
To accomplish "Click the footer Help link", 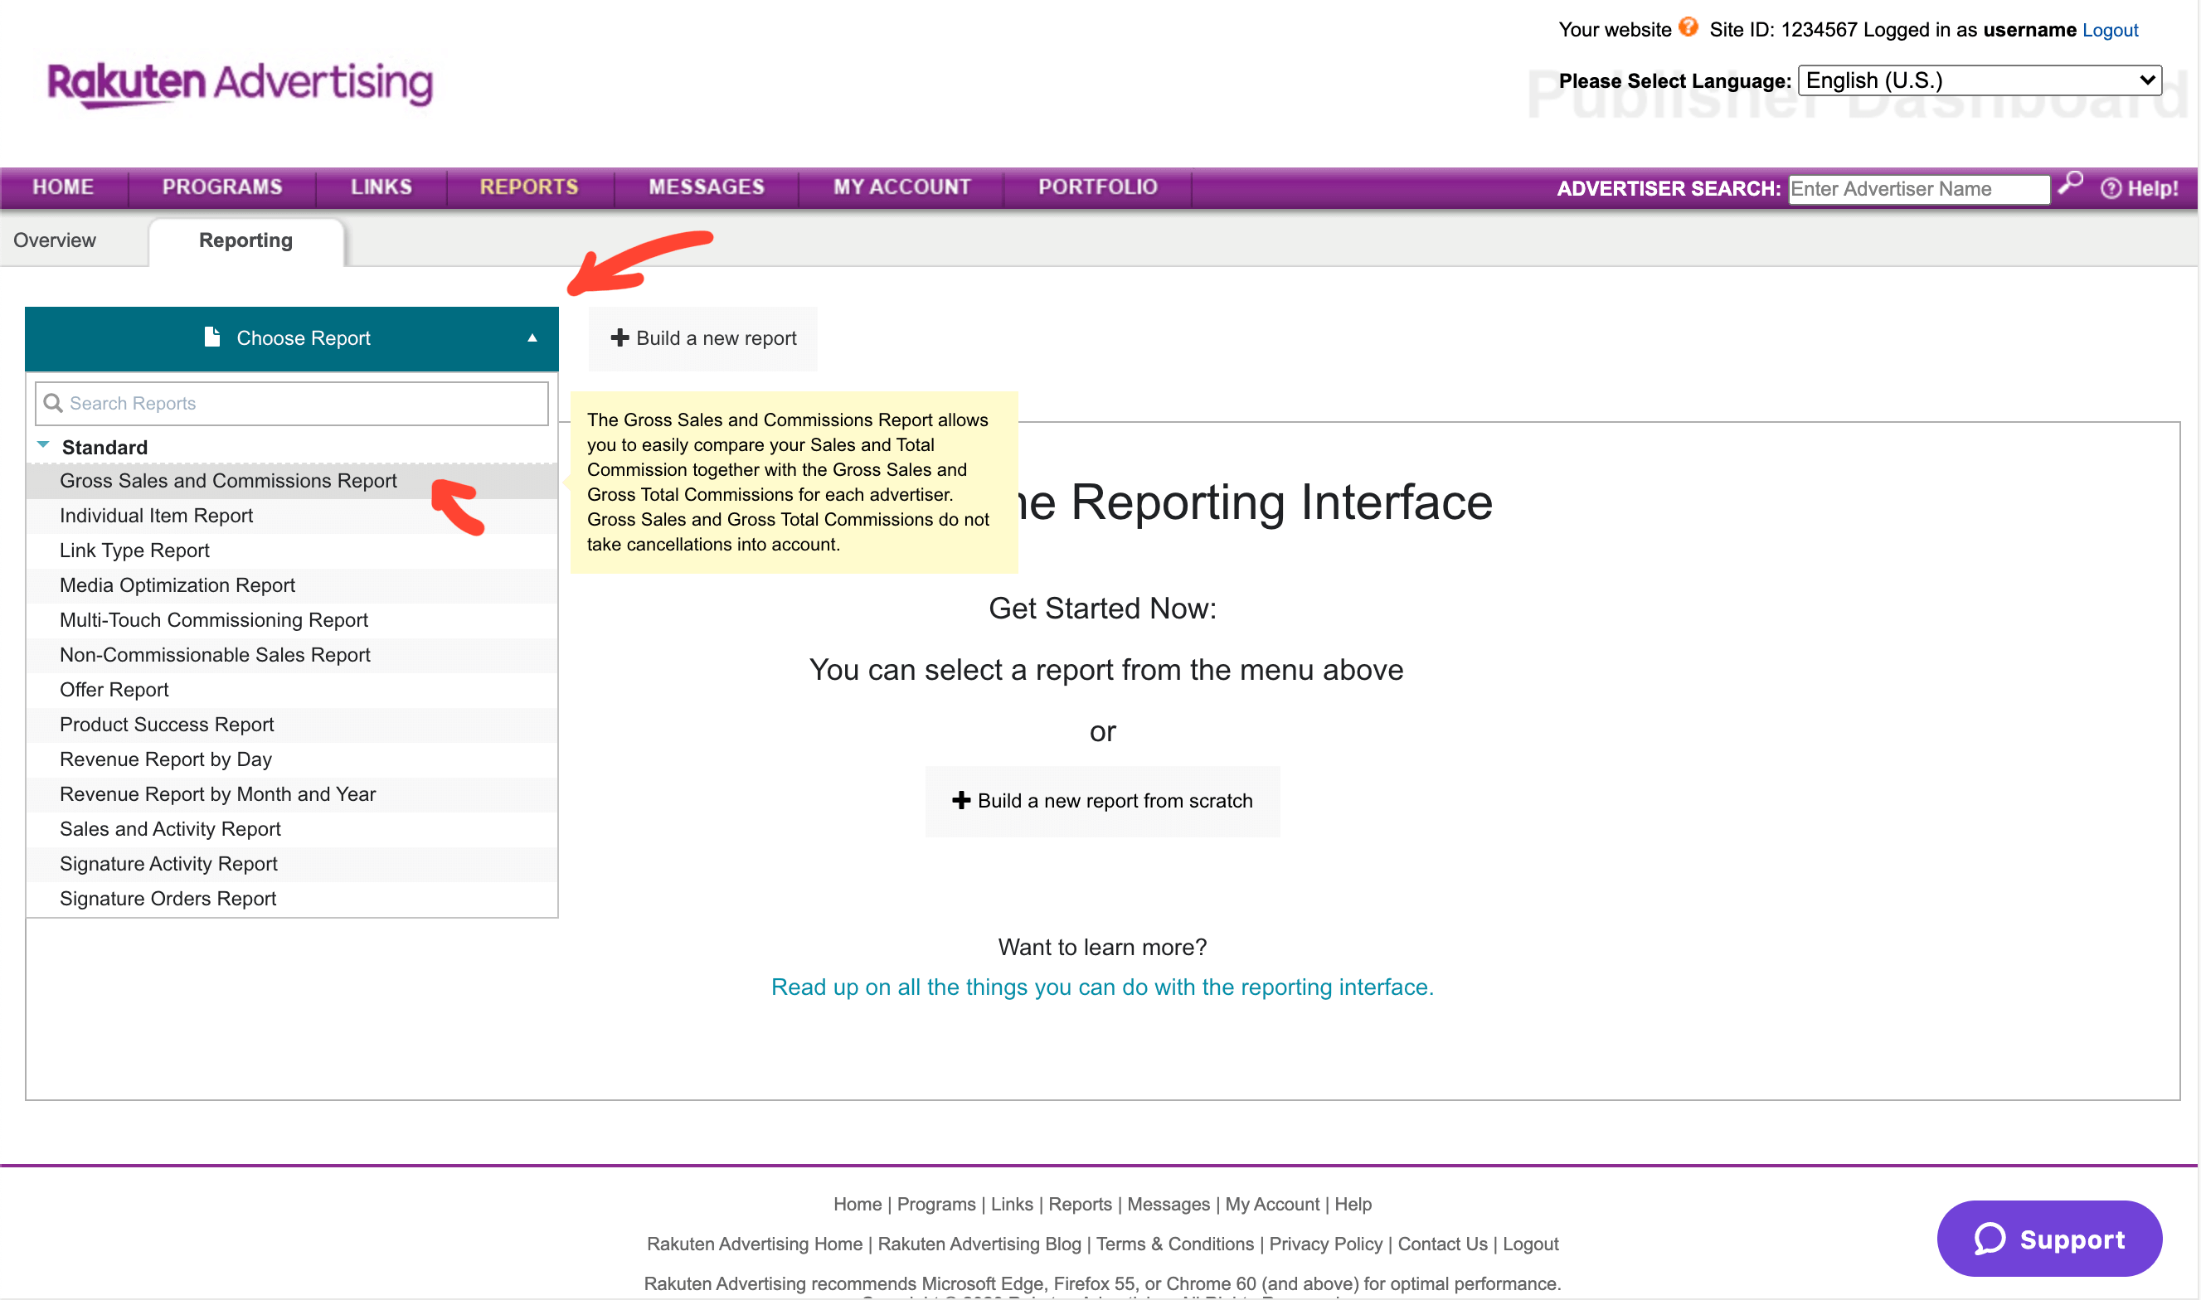I will click(1353, 1205).
